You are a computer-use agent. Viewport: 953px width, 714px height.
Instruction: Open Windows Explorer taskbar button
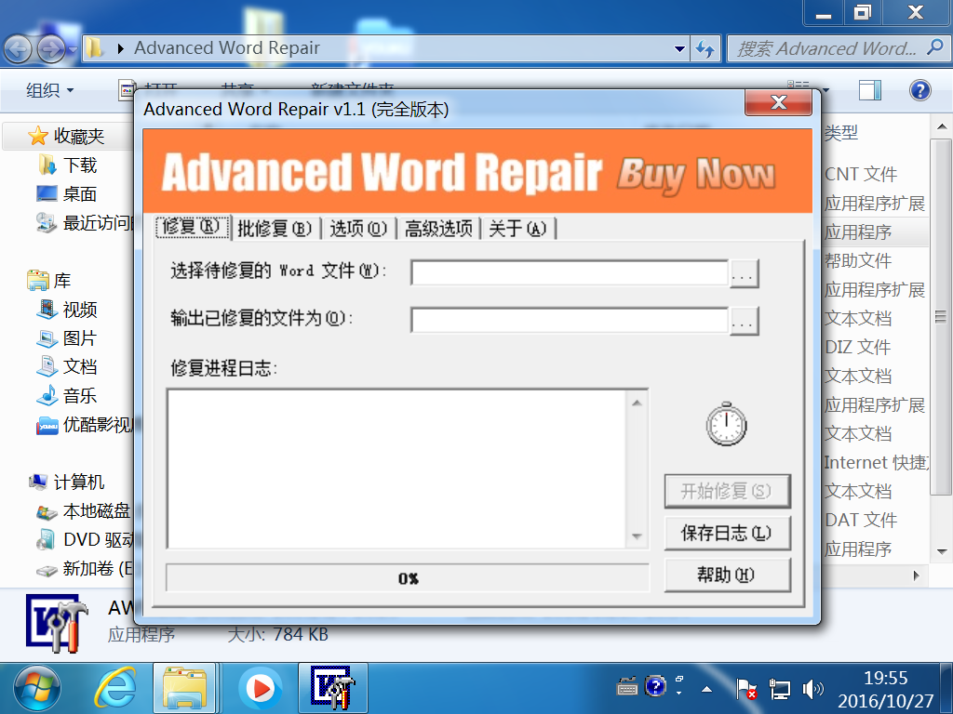(x=185, y=689)
